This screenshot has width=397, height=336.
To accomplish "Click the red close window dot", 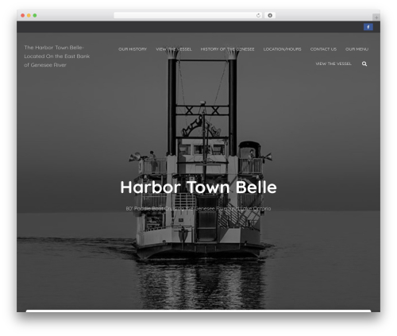I will pos(23,15).
